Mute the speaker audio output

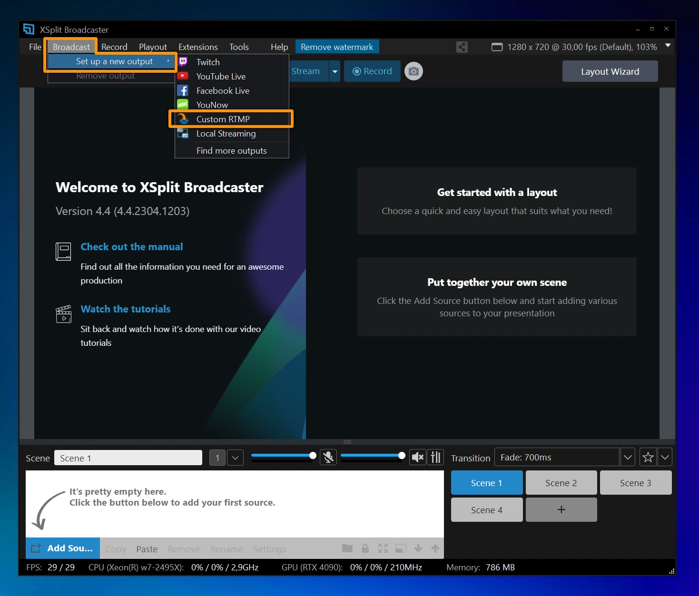point(417,457)
